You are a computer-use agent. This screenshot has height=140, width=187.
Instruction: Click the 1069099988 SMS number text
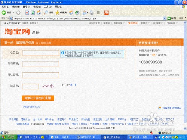(150, 62)
